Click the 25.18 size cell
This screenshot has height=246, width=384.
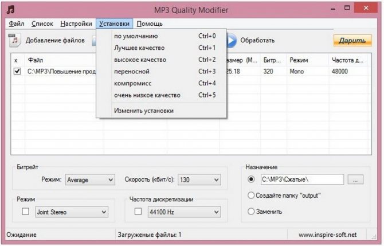pyautogui.click(x=233, y=72)
